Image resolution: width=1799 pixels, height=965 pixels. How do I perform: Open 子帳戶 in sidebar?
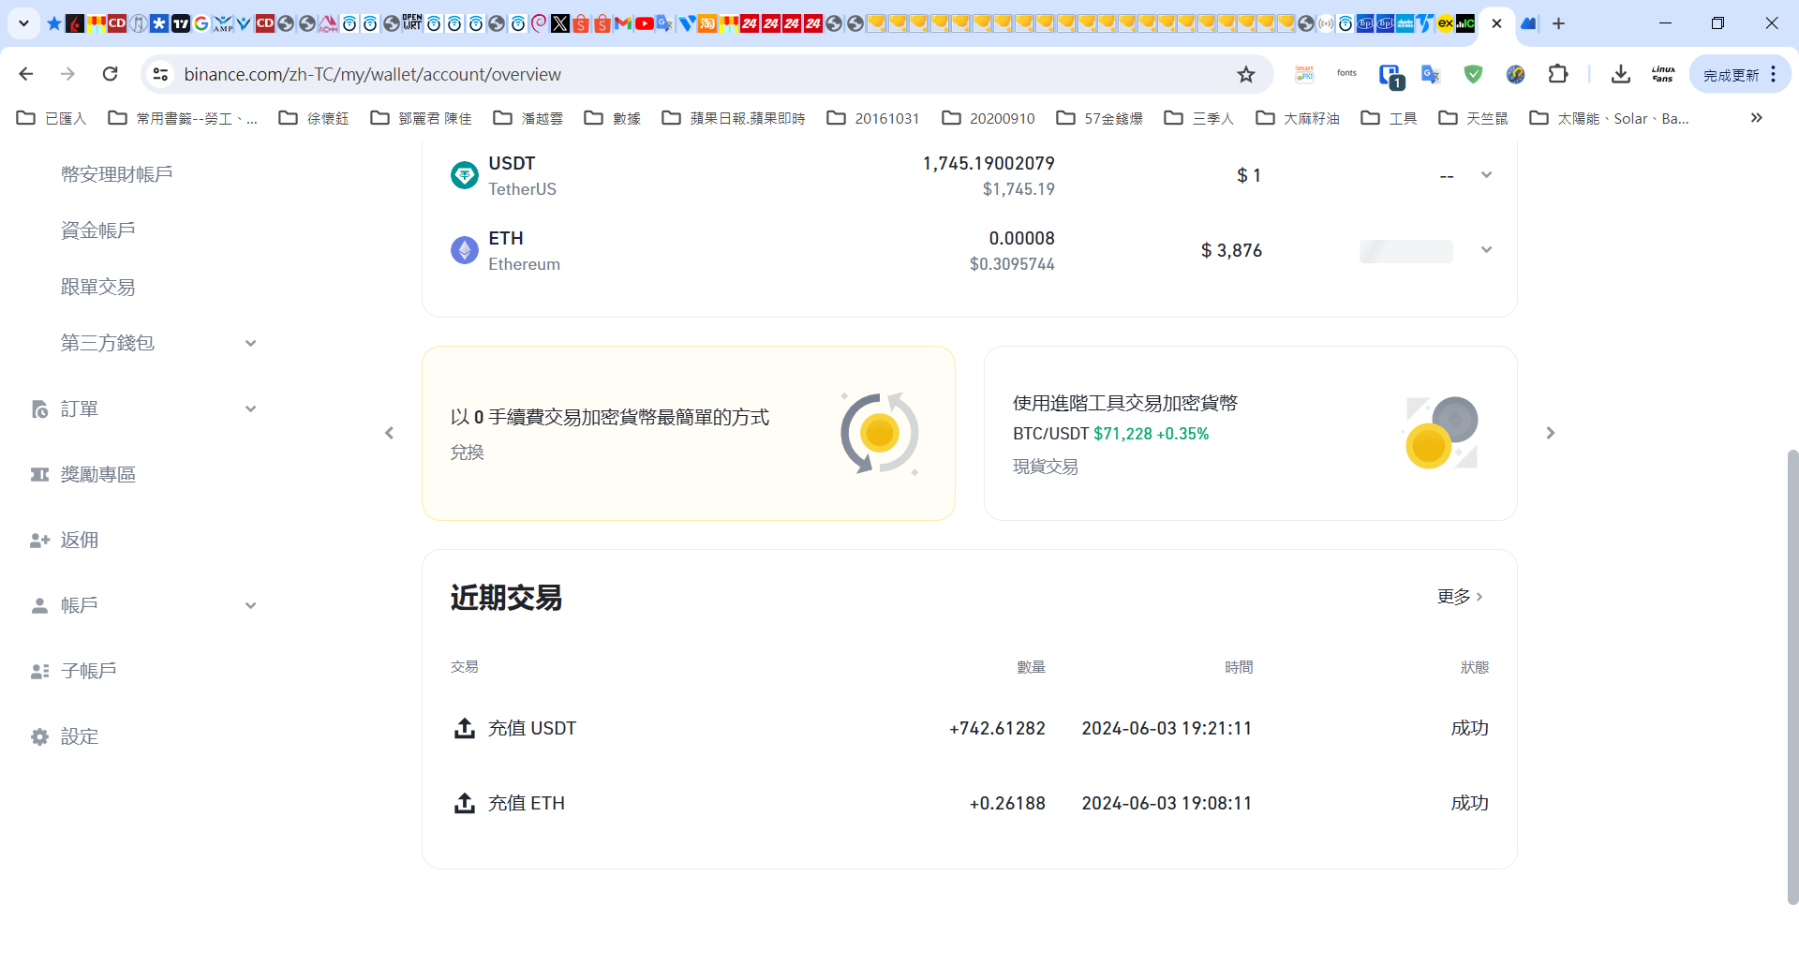pos(89,671)
